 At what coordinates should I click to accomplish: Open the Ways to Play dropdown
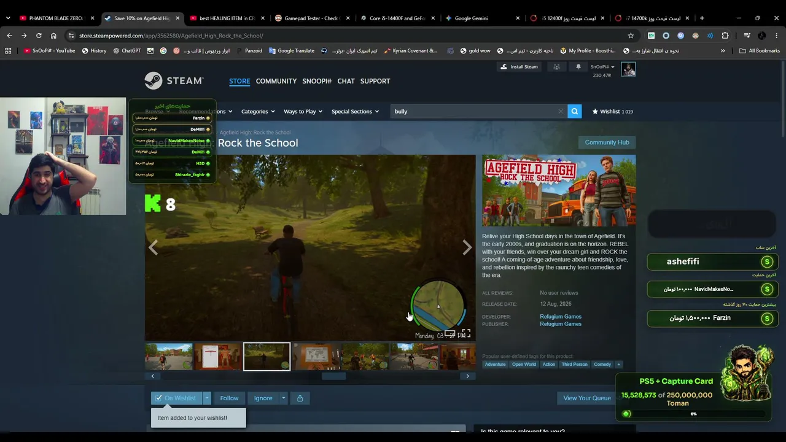[x=303, y=112]
